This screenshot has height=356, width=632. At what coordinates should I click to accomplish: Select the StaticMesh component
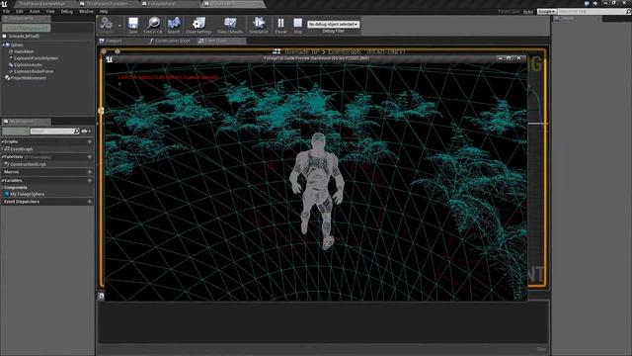pos(24,51)
